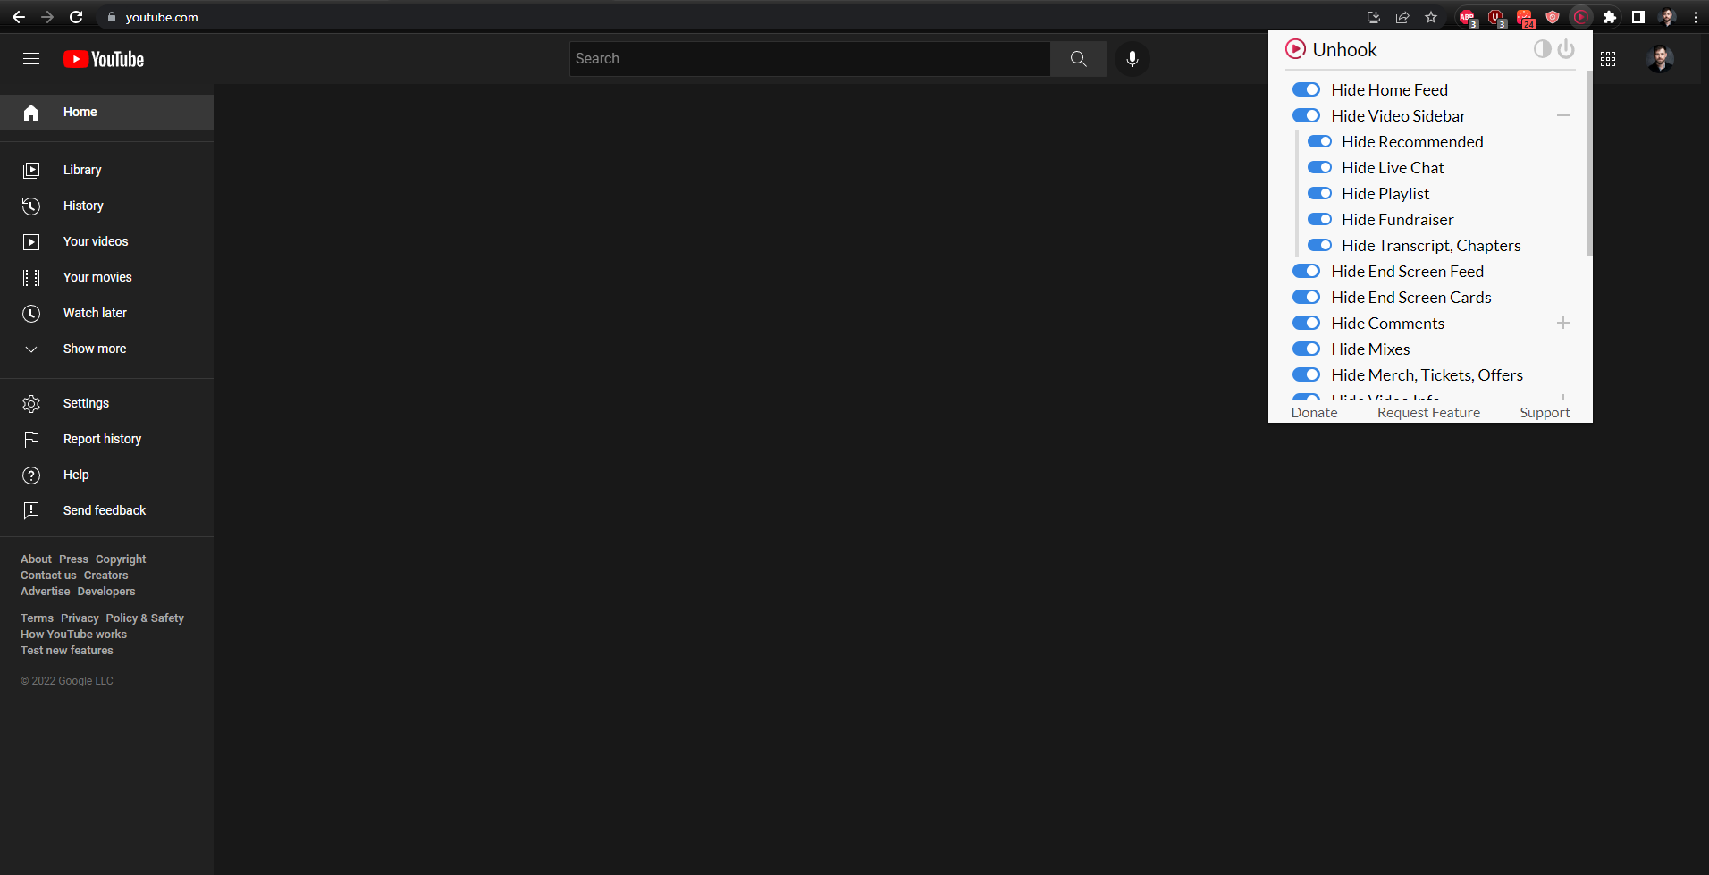This screenshot has width=1709, height=875.
Task: Open the Chrome three-dot menu
Action: pos(1696,17)
